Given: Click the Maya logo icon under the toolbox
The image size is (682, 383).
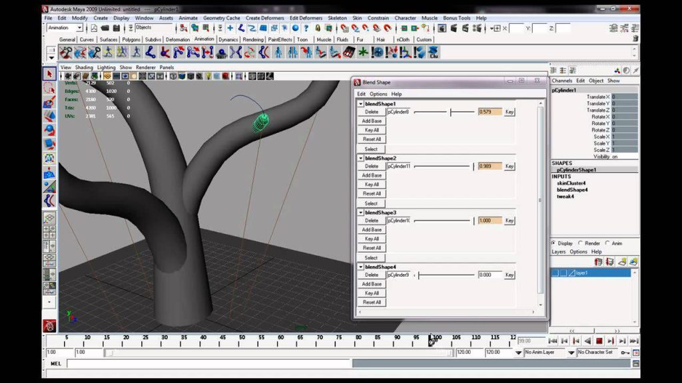Looking at the screenshot, I should pos(49,326).
